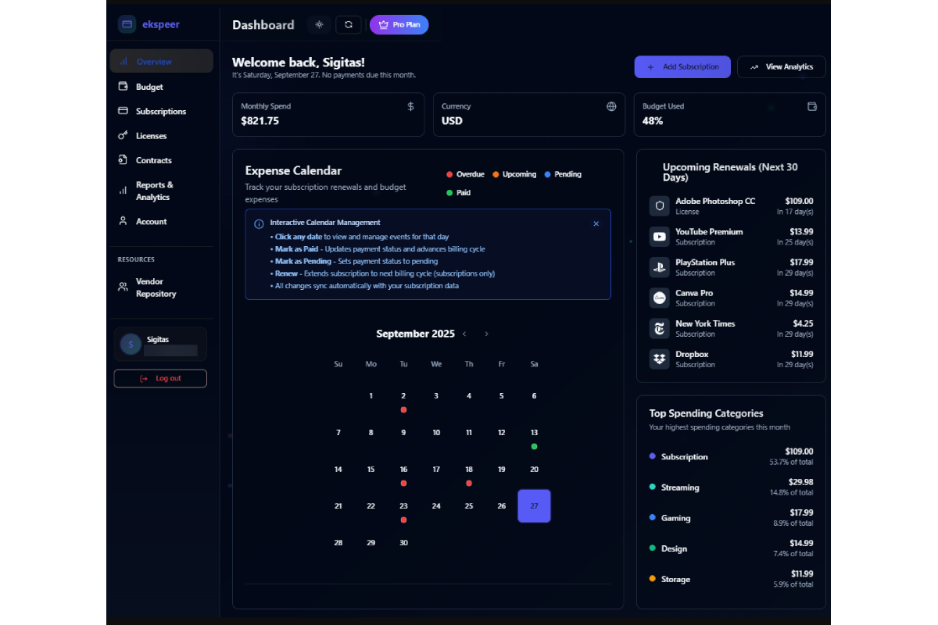Click the green paid dot under September 13
Screen dimensions: 938x625
click(534, 447)
